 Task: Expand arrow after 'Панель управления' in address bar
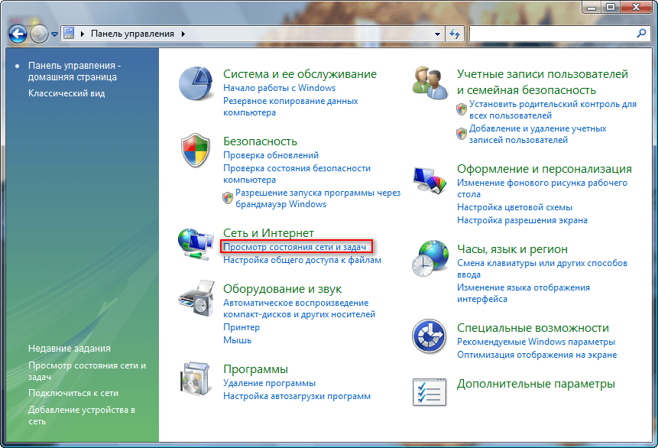click(183, 34)
